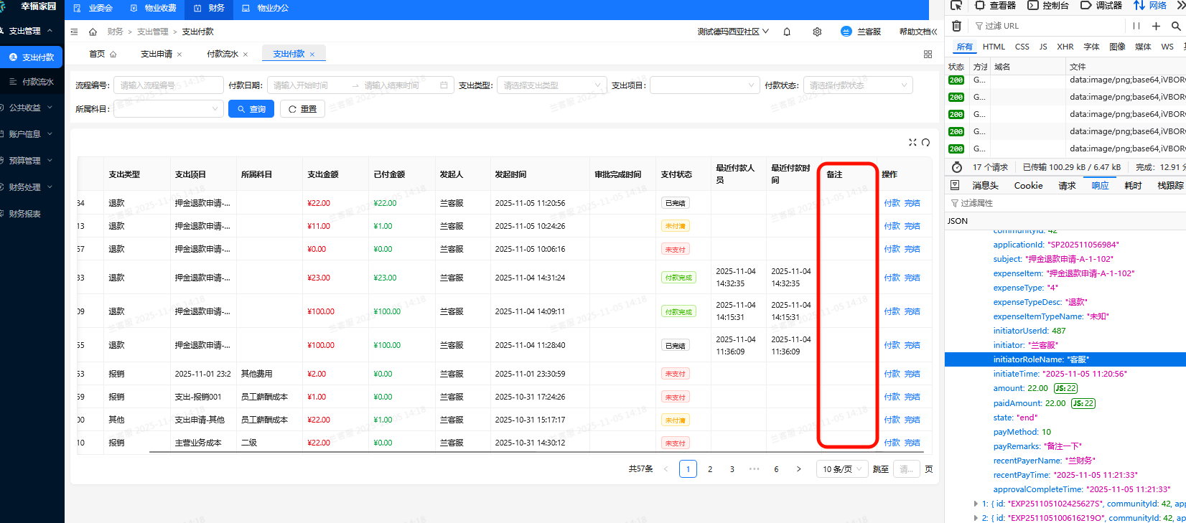1186x523 pixels.
Task: Collapse sidebar using the menu fold icon
Action: pyautogui.click(x=75, y=32)
